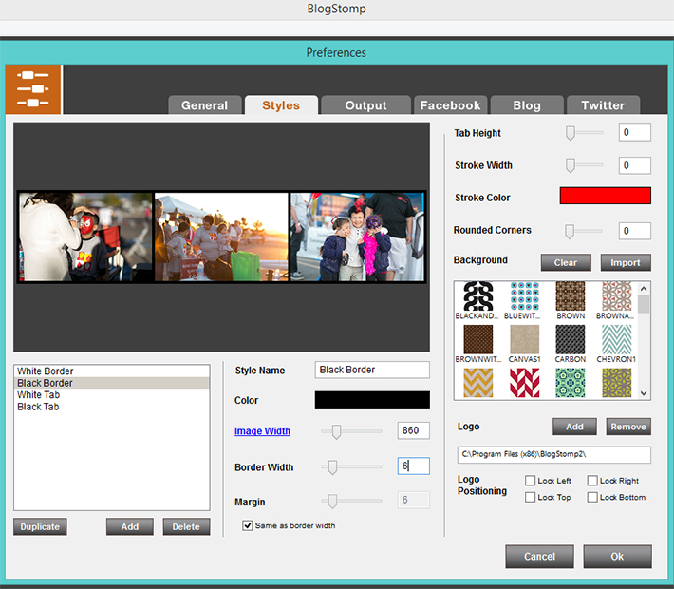Image resolution: width=674 pixels, height=589 pixels.
Task: Select the teal circular mosaic pattern
Action: 571,383
